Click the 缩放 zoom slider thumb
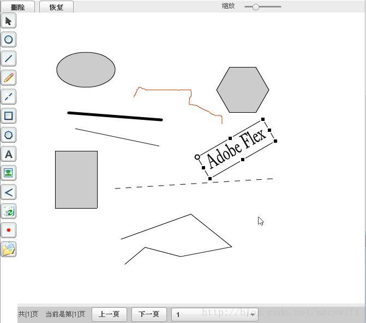The image size is (366, 323). [256, 7]
